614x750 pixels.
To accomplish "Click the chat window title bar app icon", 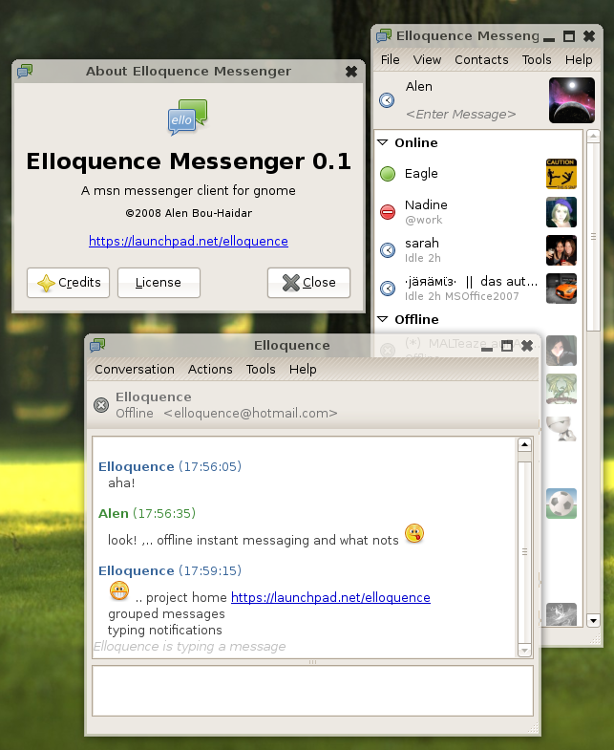I will point(97,345).
